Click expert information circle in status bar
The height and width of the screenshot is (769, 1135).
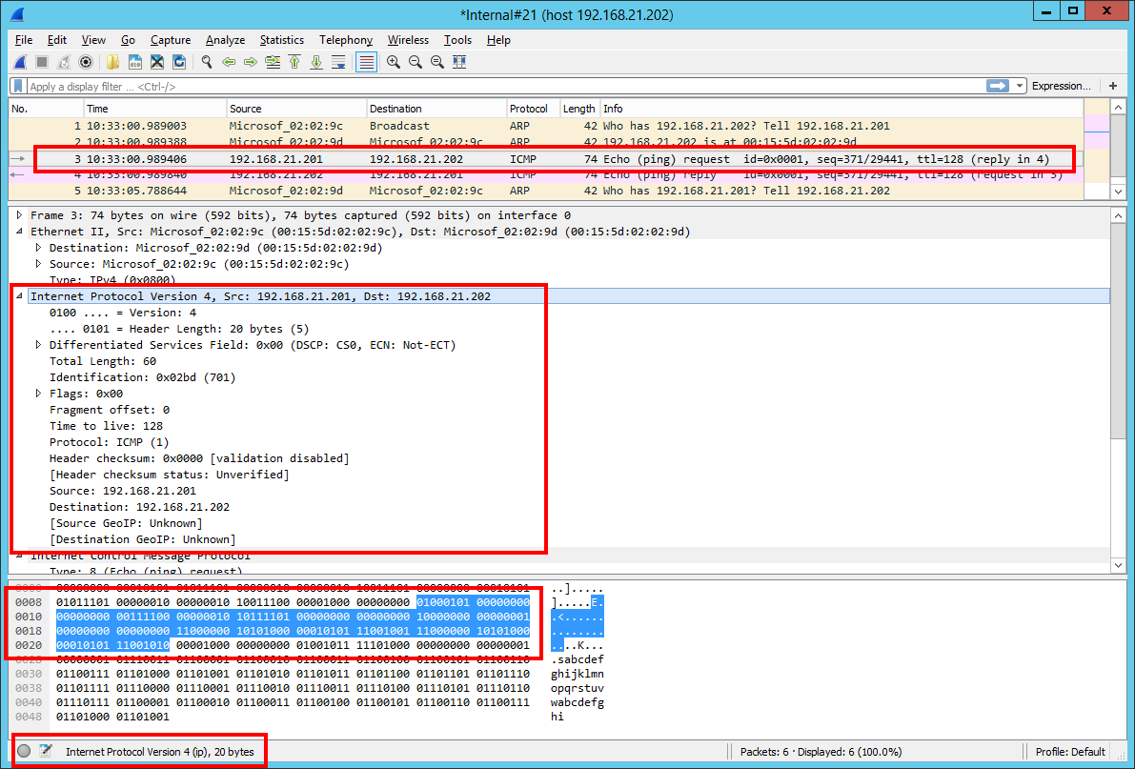click(24, 751)
